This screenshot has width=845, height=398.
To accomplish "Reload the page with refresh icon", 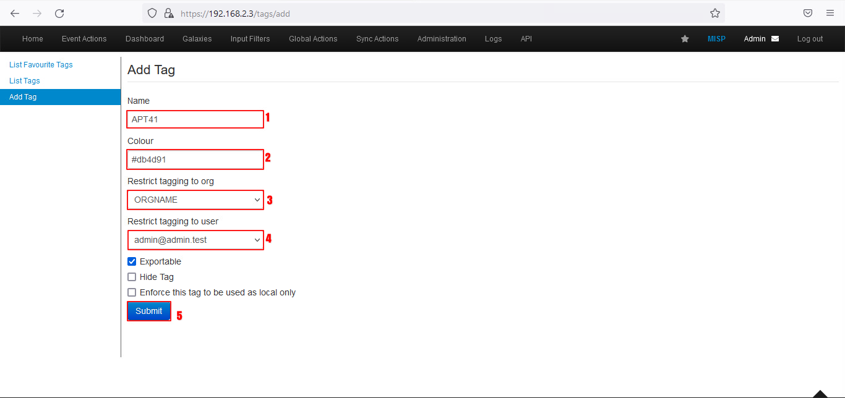I will coord(59,13).
